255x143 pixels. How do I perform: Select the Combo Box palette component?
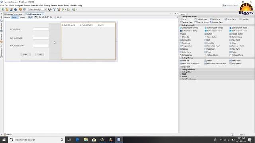185,40
